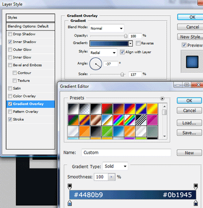203x208 pixels.
Task: Select Blending Options: Default
Action: point(30,26)
